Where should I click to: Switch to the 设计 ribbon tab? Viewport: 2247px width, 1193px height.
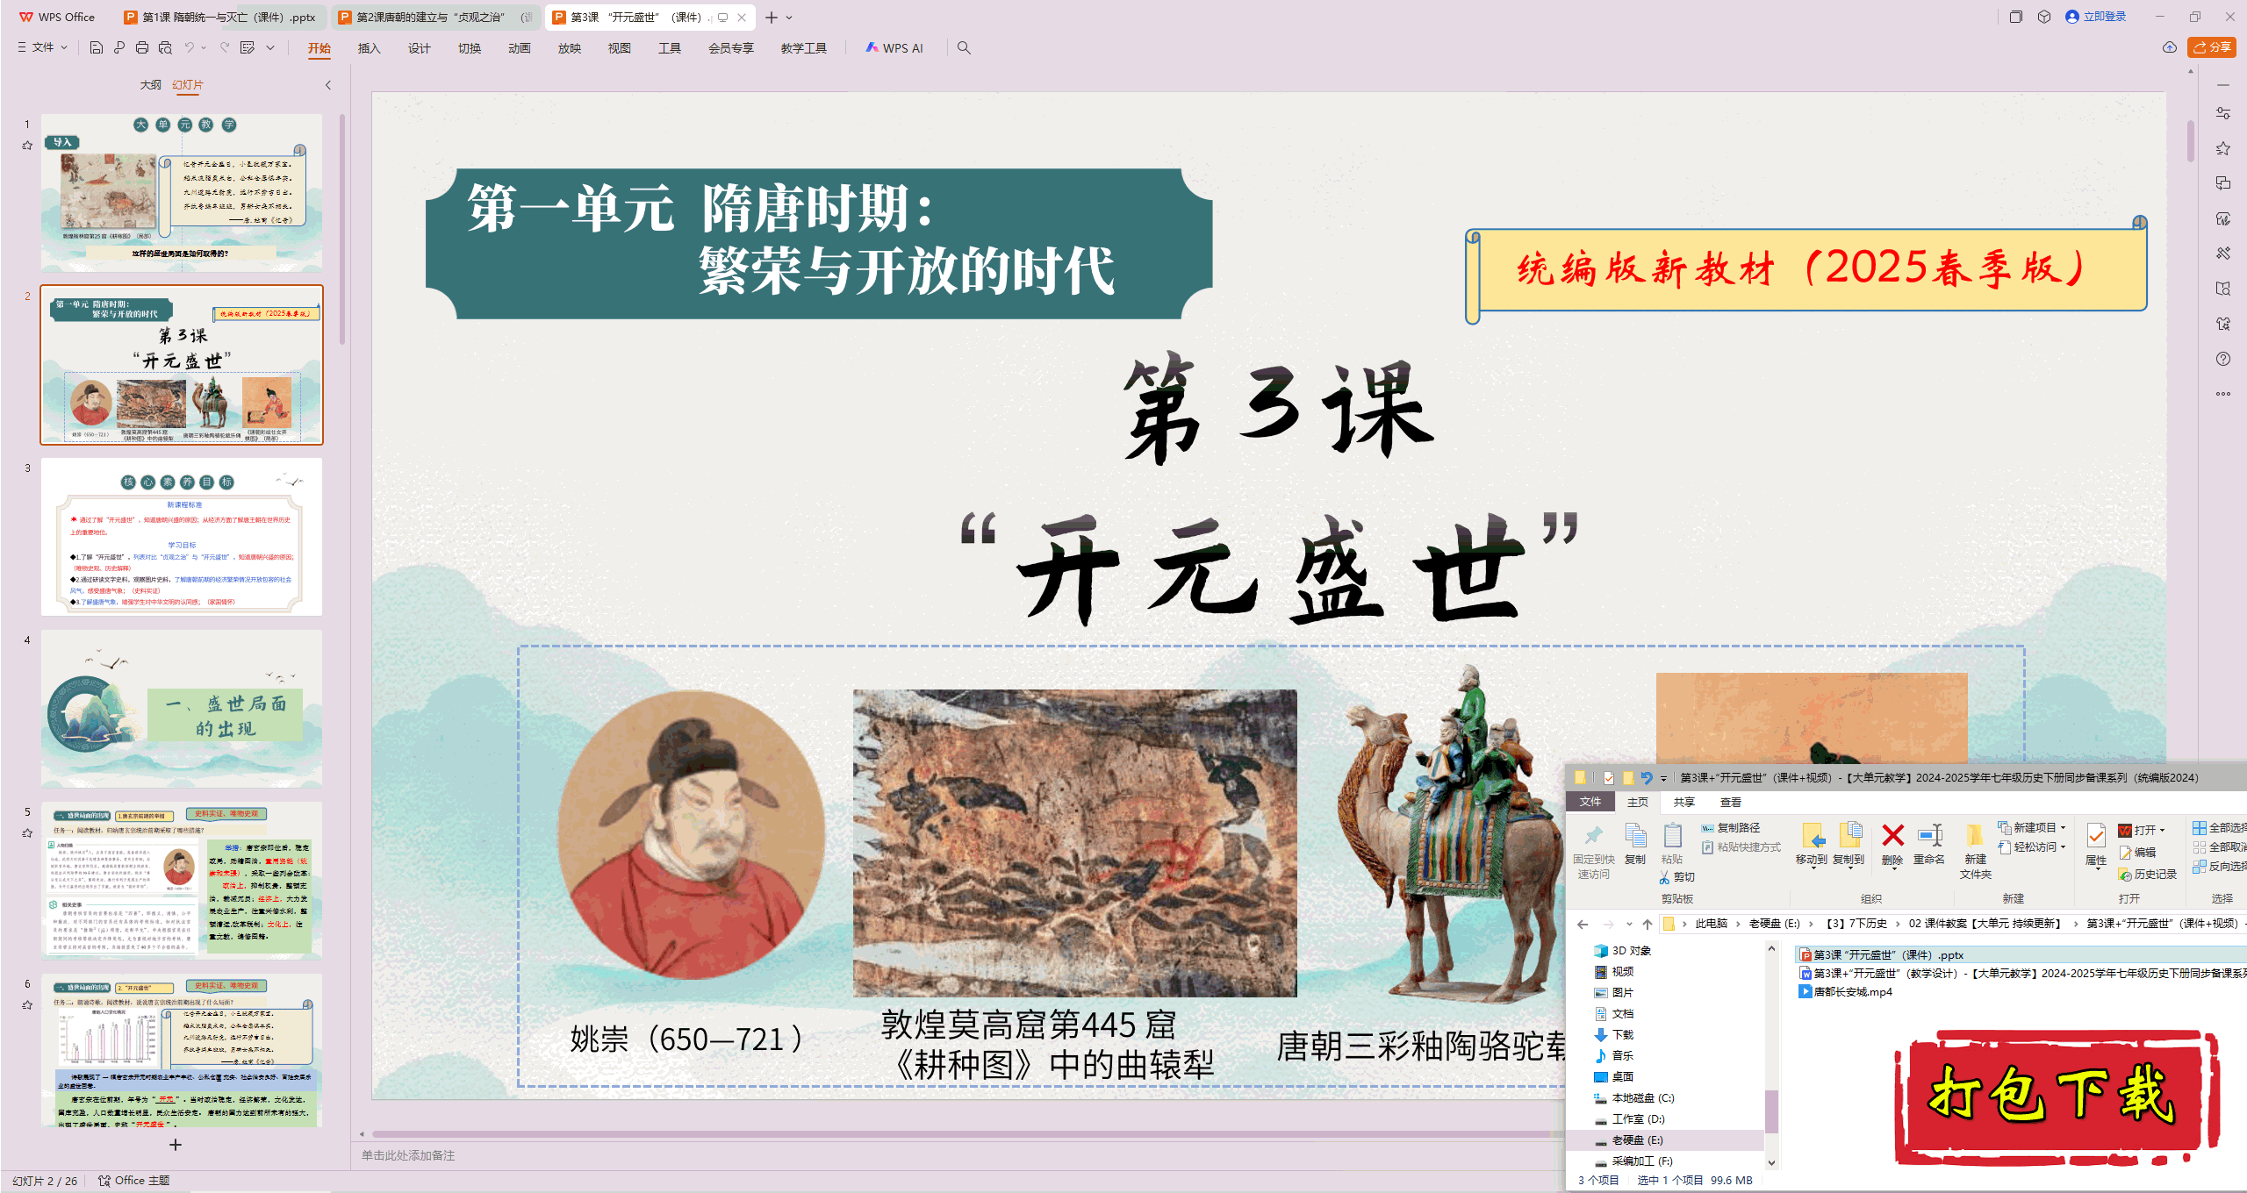(419, 48)
